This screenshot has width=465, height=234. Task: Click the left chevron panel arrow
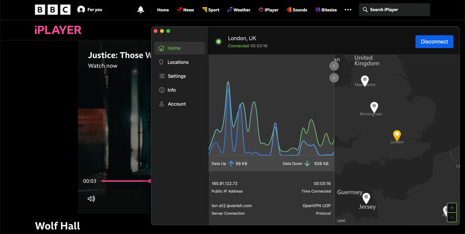pos(334,78)
